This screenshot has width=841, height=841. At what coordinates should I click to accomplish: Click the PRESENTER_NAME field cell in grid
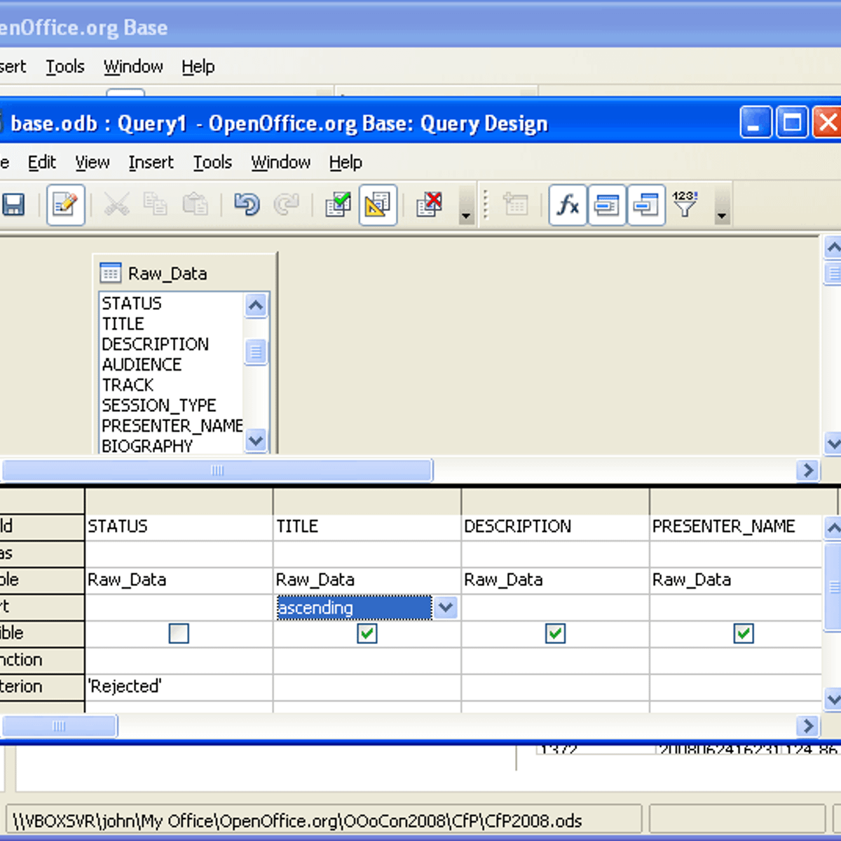[735, 527]
